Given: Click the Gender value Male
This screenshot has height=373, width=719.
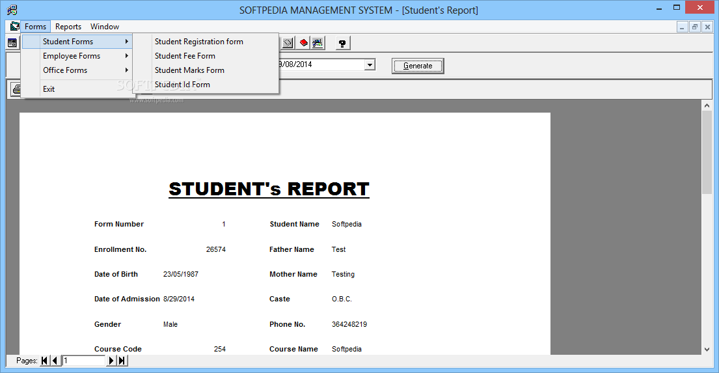Looking at the screenshot, I should point(170,324).
